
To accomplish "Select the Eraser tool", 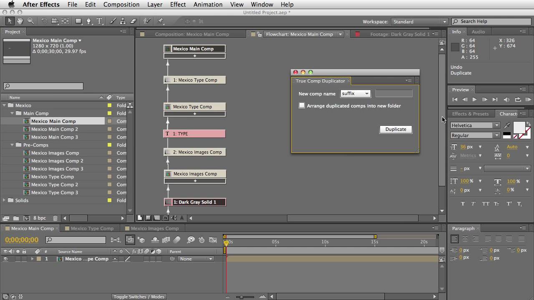I will [x=133, y=21].
